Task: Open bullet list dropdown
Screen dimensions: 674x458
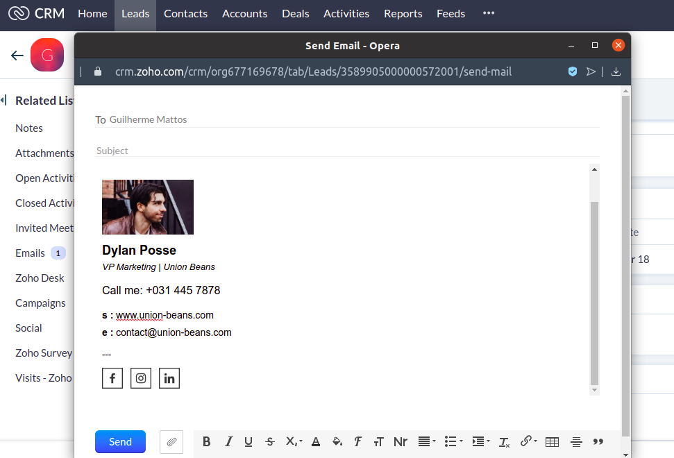Action: [453, 441]
